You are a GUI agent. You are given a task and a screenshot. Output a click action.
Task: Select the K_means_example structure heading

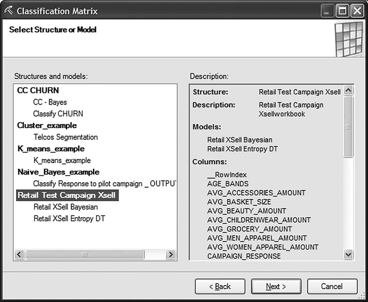[51, 149]
